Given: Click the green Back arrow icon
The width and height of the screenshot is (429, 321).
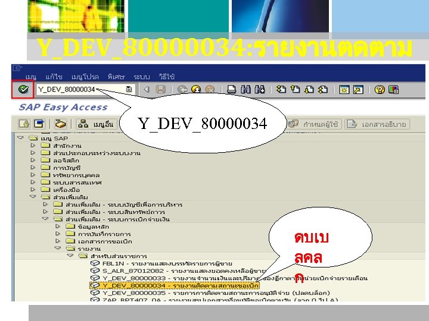Looking at the screenshot, I should pos(182,89).
